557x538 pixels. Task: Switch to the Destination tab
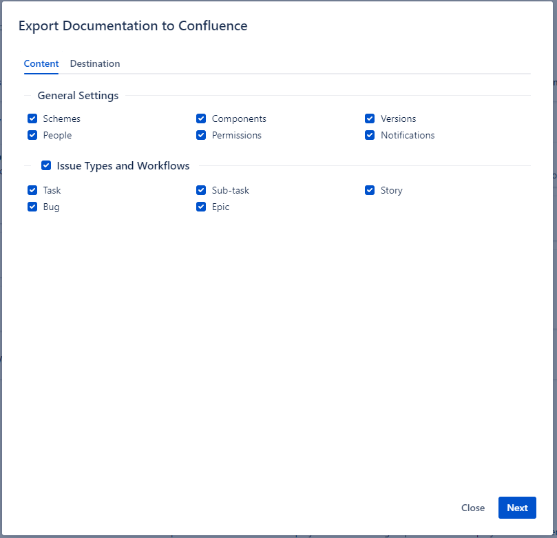pos(95,63)
